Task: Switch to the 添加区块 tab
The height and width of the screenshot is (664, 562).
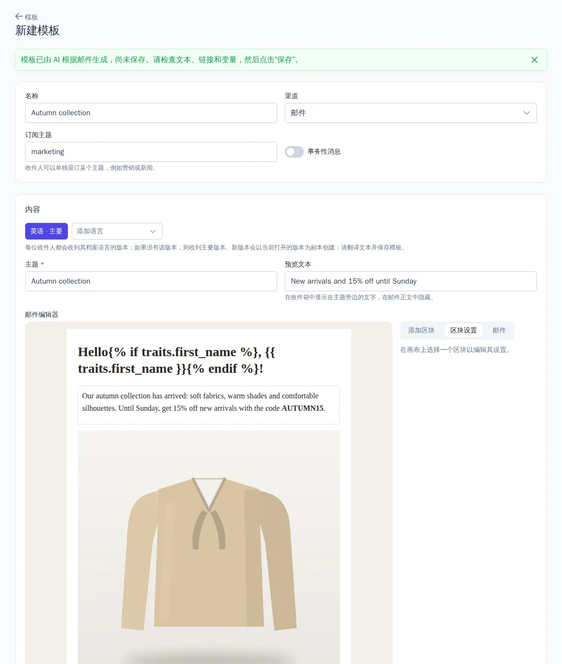Action: pyautogui.click(x=421, y=331)
